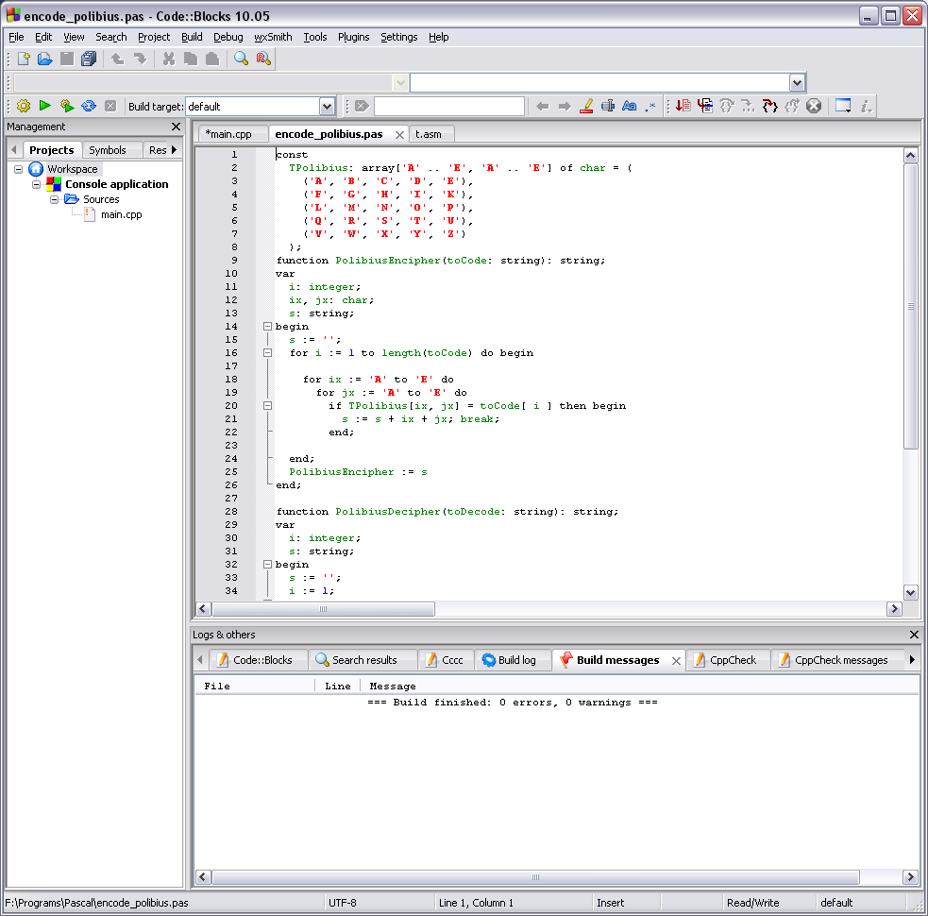
Task: Click the editor horizontal scrollbar thumb
Action: (x=323, y=609)
